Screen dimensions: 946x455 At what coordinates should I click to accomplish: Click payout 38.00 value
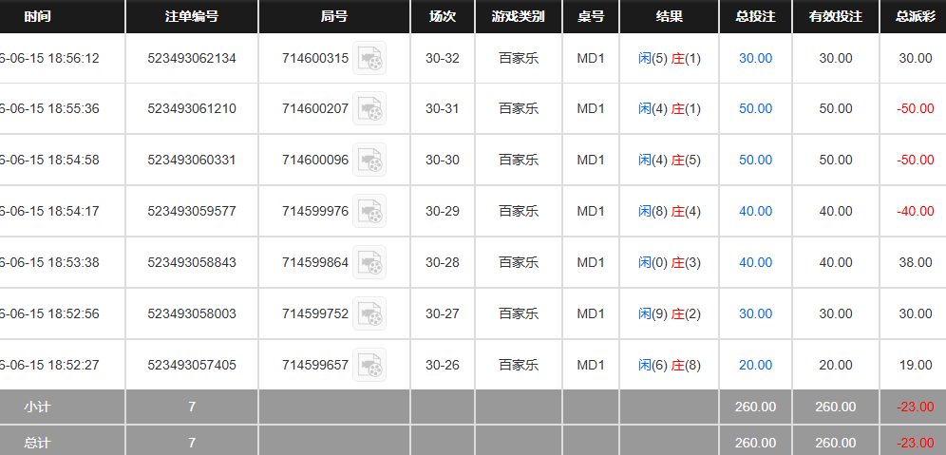click(x=916, y=262)
